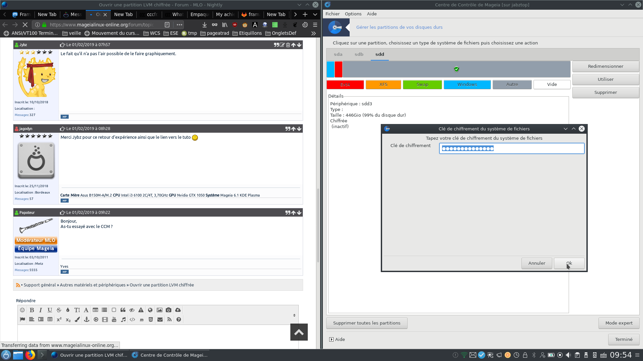
Task: Open the list all tabs dropdown
Action: (315, 14)
